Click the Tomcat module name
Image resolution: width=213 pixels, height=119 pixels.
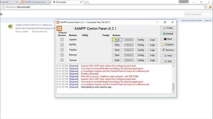point(73,60)
